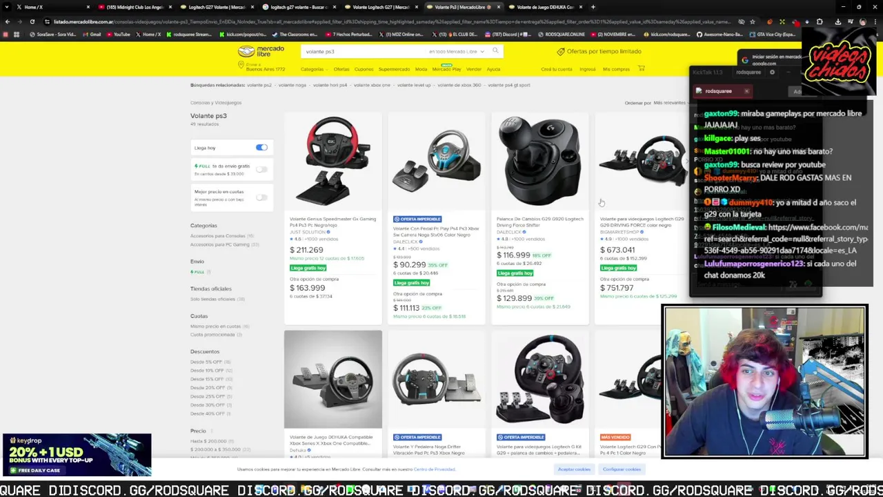Click the location pin for Buenos Aires 1772
883x497 pixels.
point(241,66)
